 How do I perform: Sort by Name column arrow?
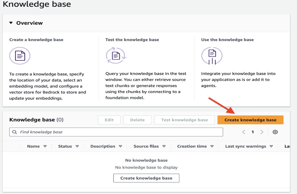coord(45,146)
